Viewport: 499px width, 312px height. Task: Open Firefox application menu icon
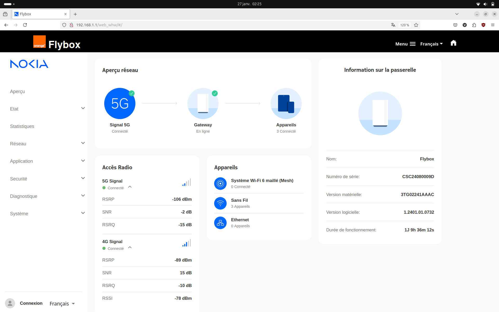pyautogui.click(x=493, y=25)
